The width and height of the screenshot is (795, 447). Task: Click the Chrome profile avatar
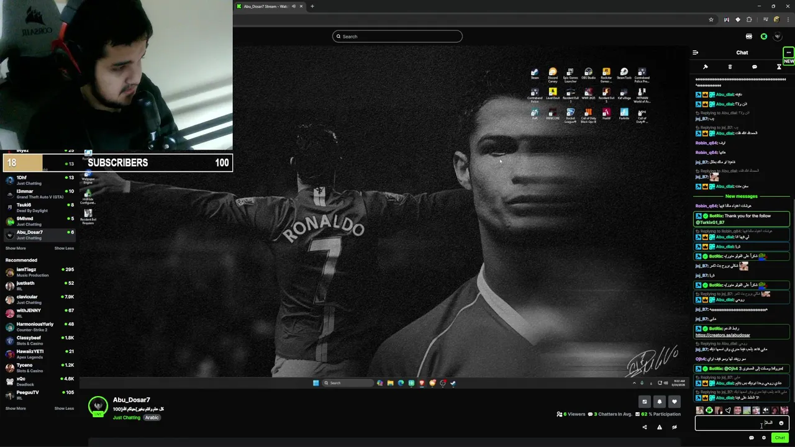point(776,20)
